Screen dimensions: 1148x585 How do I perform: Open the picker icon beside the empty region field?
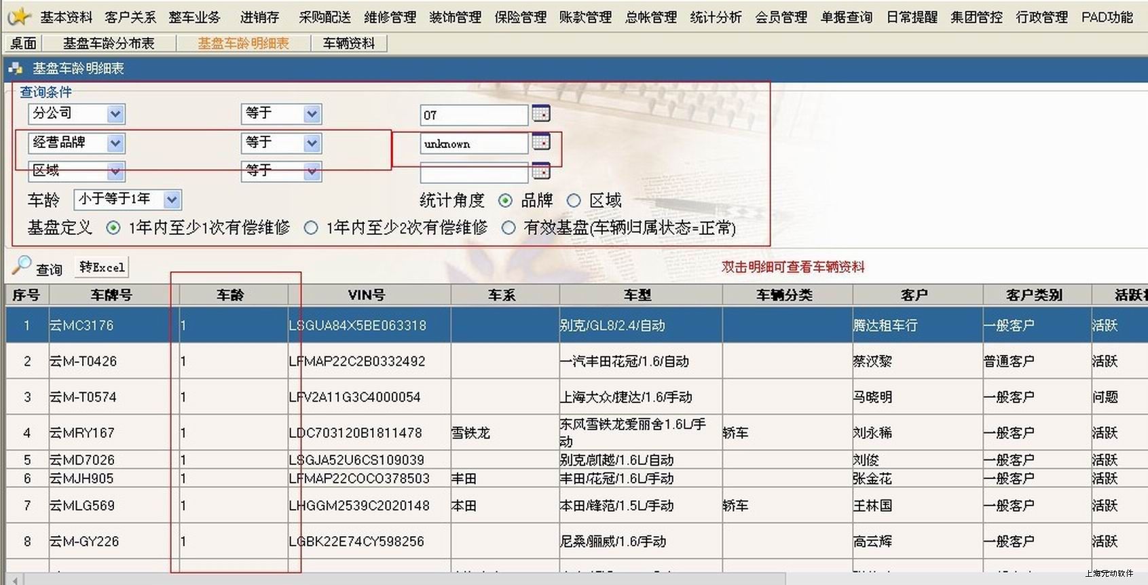click(540, 171)
